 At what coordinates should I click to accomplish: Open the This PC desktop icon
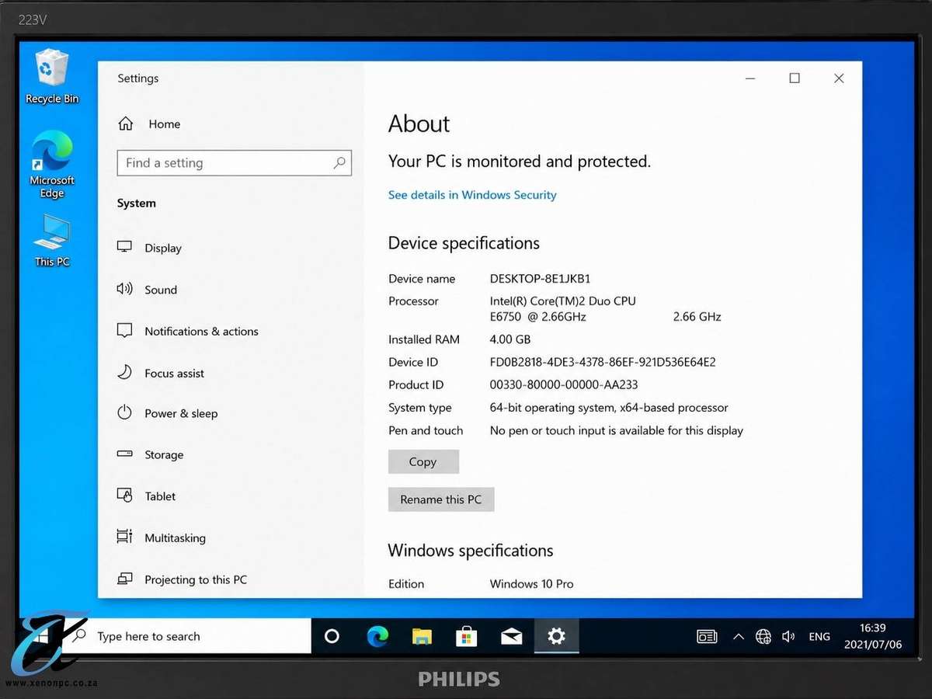tap(52, 241)
